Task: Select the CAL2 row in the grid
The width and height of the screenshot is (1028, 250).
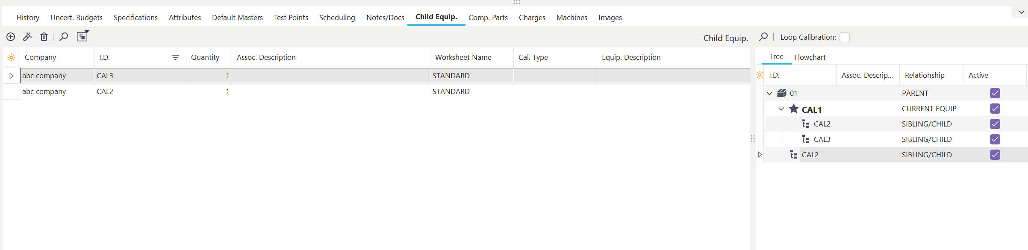Action: click(x=105, y=91)
